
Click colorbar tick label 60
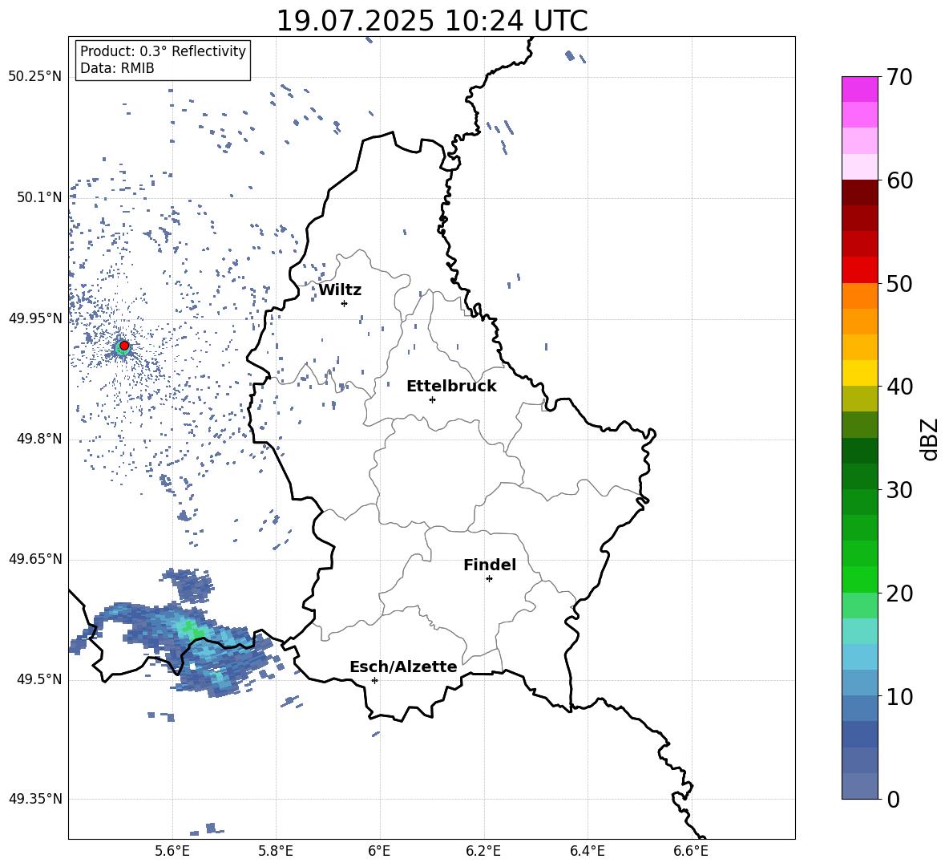point(899,180)
